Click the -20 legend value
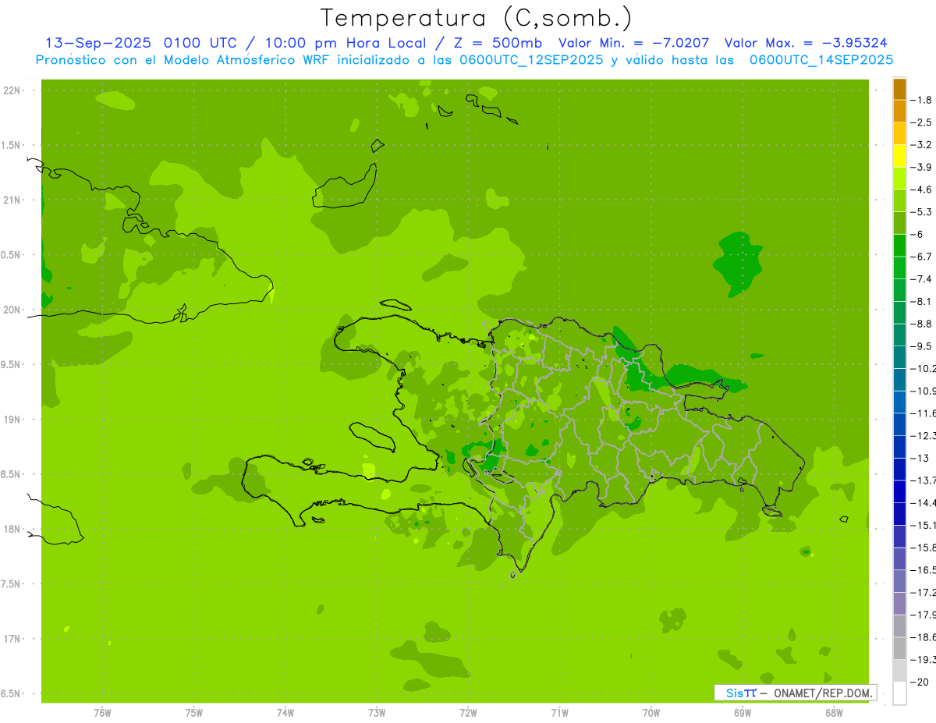936x723 pixels. 920,682
